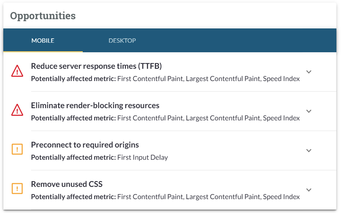
Task: Expand the Remove unused CSS chevron
Action: pos(309,190)
